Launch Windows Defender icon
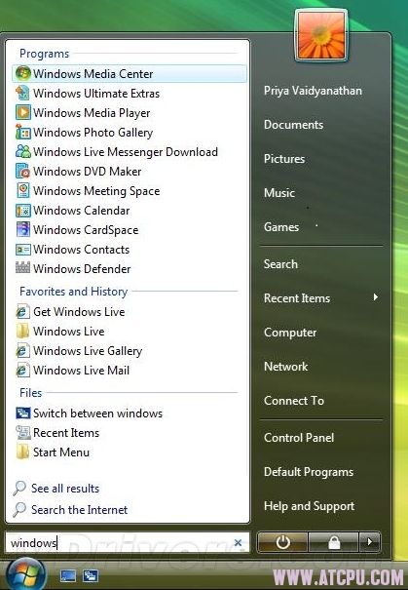 (x=23, y=268)
